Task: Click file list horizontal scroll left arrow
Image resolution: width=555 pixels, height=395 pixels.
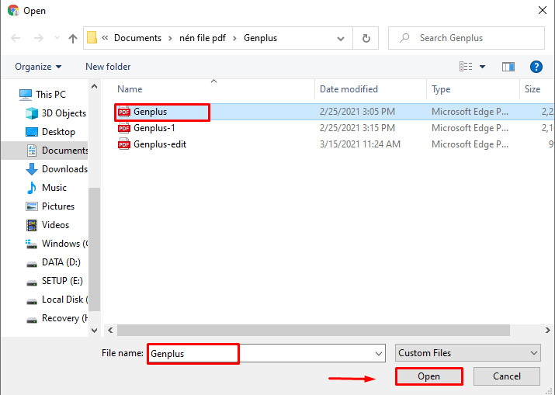Action: click(110, 331)
